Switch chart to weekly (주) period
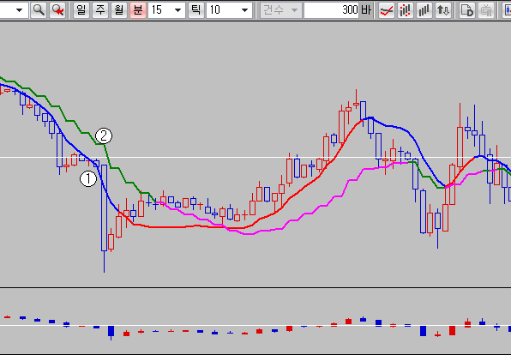Image resolution: width=511 pixels, height=355 pixels. (x=100, y=10)
